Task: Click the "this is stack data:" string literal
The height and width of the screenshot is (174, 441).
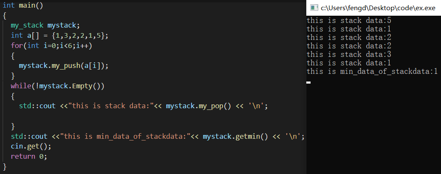Action: pyautogui.click(x=112, y=106)
